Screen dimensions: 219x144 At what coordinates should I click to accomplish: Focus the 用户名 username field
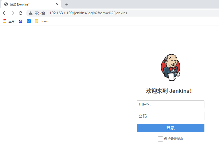(171, 104)
